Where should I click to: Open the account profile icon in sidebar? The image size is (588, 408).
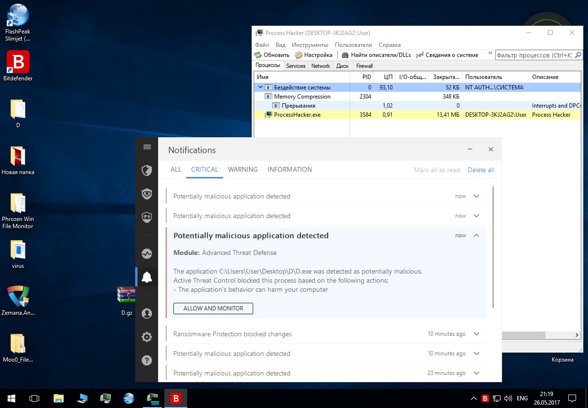click(x=147, y=313)
